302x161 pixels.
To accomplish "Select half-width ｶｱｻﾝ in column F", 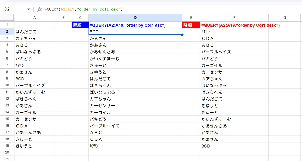I will click(x=234, y=32).
